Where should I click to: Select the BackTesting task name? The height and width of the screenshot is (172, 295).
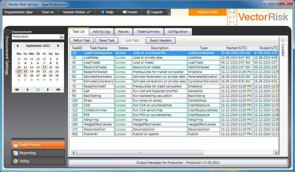coord(92,96)
